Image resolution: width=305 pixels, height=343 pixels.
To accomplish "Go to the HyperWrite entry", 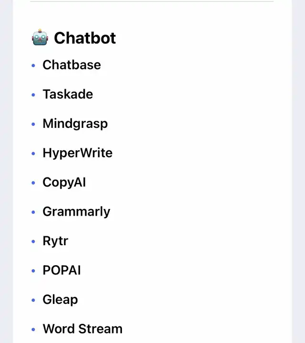I will coord(77,153).
